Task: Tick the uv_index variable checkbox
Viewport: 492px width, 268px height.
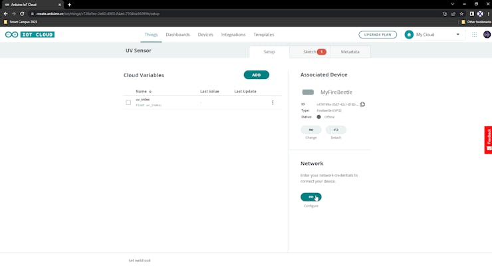Action: tap(128, 102)
